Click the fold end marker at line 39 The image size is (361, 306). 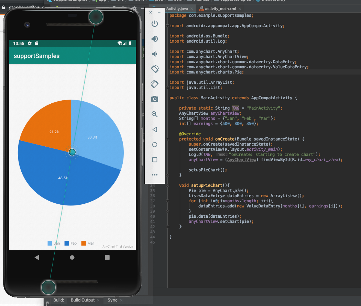click(168, 211)
